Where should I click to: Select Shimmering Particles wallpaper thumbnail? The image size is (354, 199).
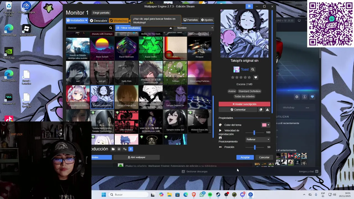click(x=199, y=72)
